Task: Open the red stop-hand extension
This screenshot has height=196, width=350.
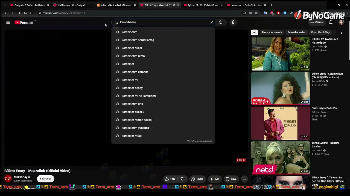Action: (x=278, y=13)
